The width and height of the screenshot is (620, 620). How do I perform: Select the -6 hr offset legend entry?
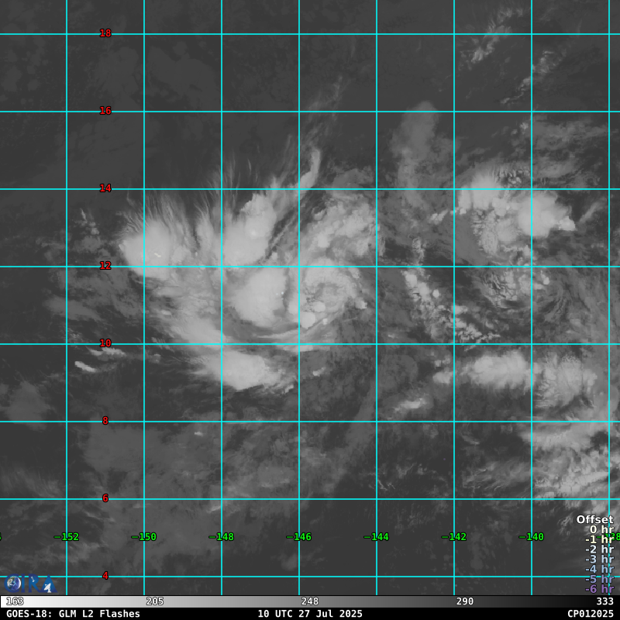[x=598, y=589]
